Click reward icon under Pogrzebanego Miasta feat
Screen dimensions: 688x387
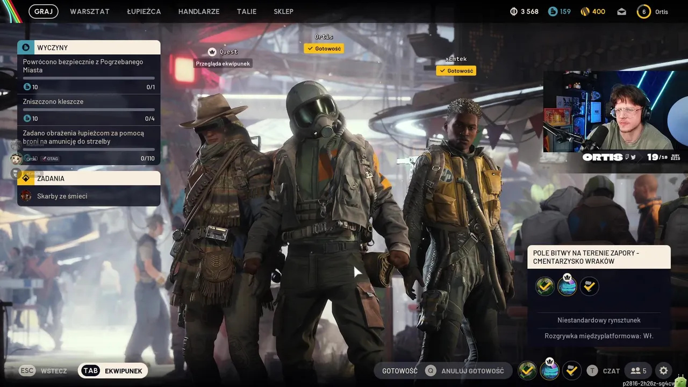(x=27, y=87)
